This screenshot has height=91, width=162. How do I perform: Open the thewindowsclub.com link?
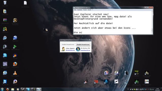[85, 50]
